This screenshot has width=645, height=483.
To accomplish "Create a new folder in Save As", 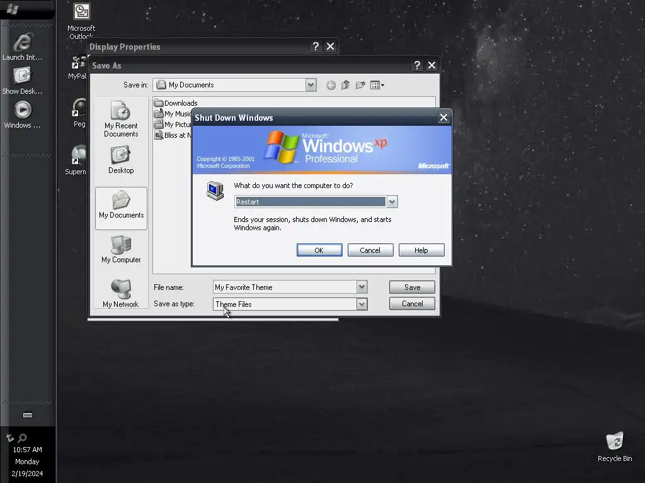I will point(360,85).
